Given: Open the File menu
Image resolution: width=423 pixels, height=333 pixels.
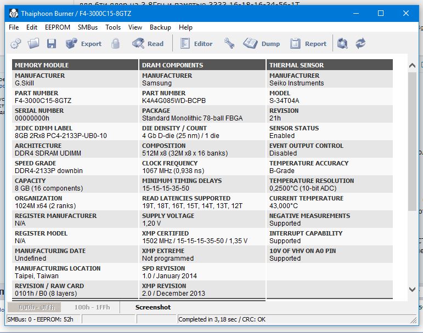Looking at the screenshot, I should tap(14, 27).
